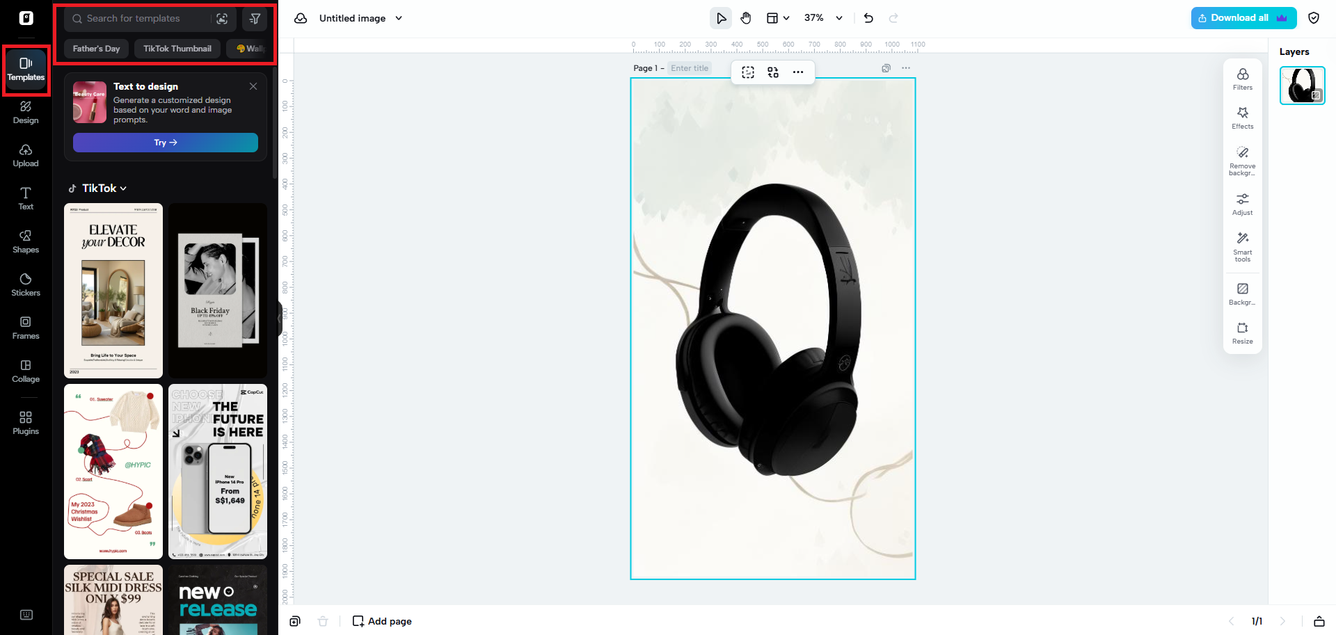Viewport: 1336px width, 635px height.
Task: Click the Download all button
Action: pos(1243,17)
